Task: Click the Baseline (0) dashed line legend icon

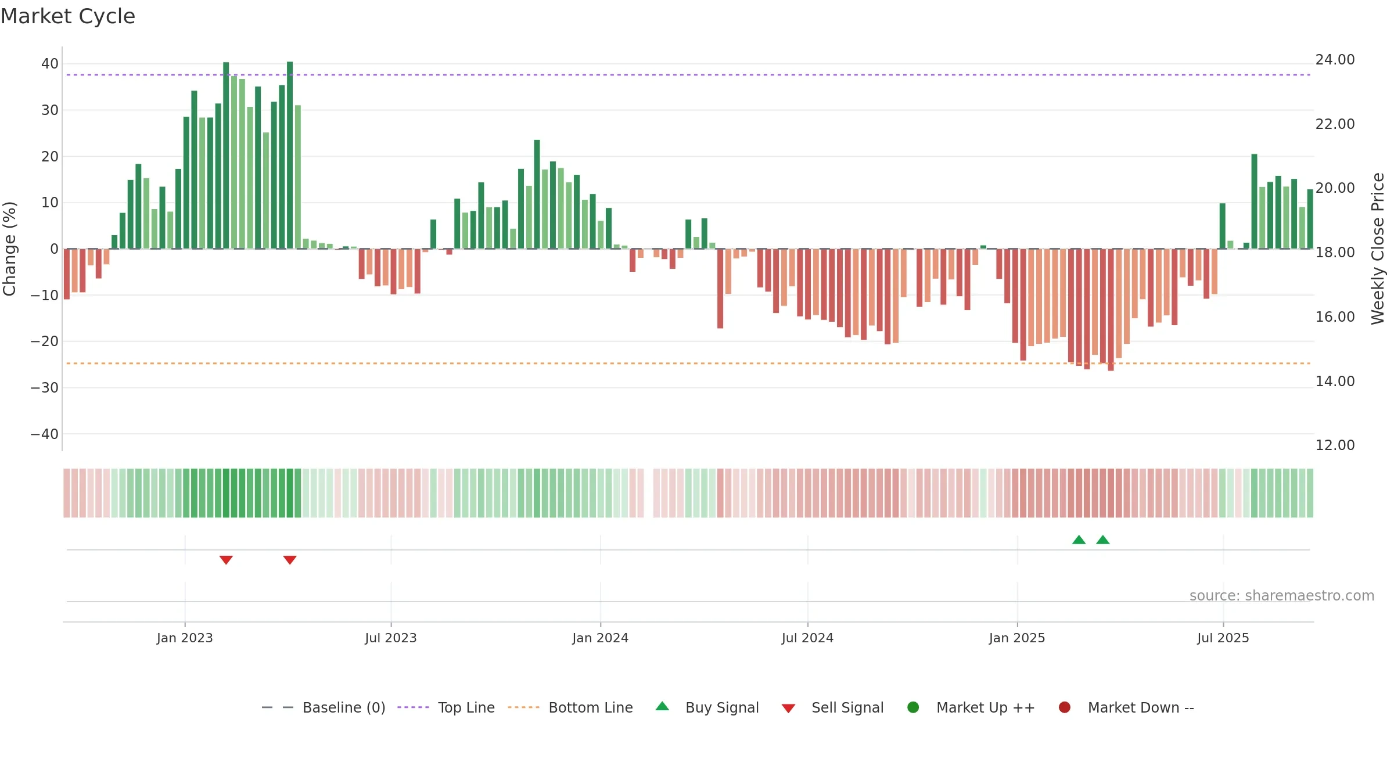Action: click(x=278, y=707)
